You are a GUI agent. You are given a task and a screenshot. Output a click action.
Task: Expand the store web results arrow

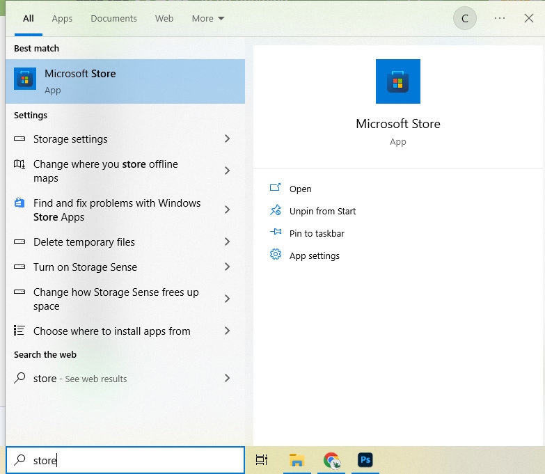(x=227, y=379)
